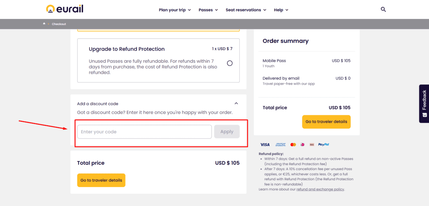
Task: Click the home icon in breadcrumb
Action: tap(44, 24)
